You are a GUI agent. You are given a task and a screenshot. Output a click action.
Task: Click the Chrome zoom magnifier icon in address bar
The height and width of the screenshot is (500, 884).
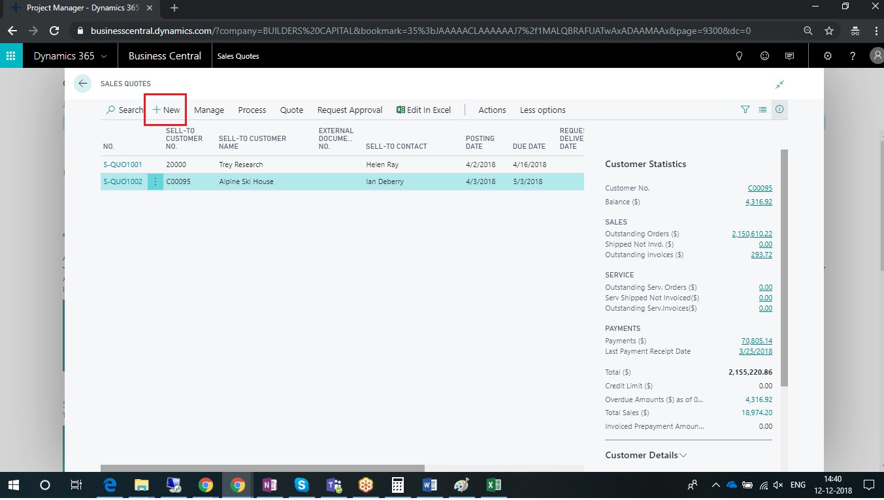coord(808,31)
